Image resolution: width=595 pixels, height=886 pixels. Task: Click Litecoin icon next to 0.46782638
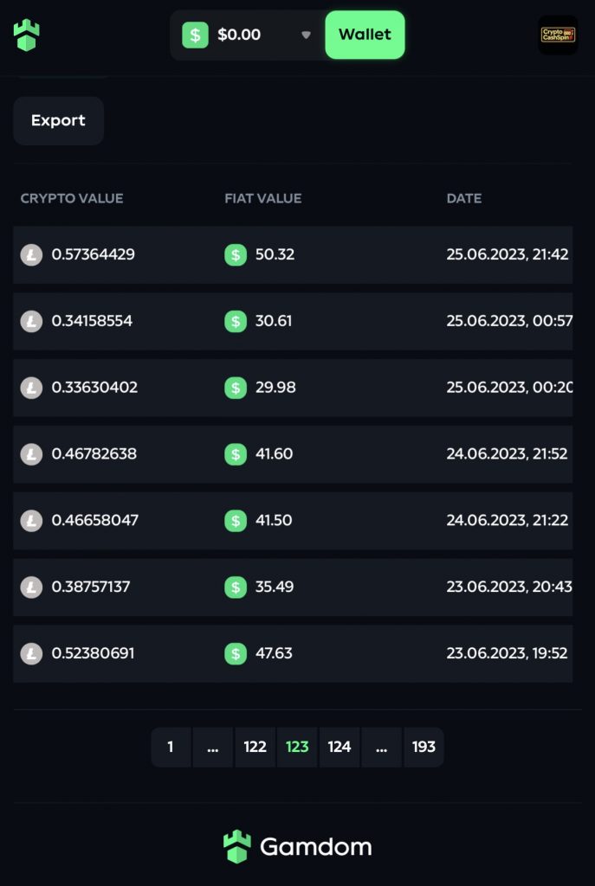point(32,454)
